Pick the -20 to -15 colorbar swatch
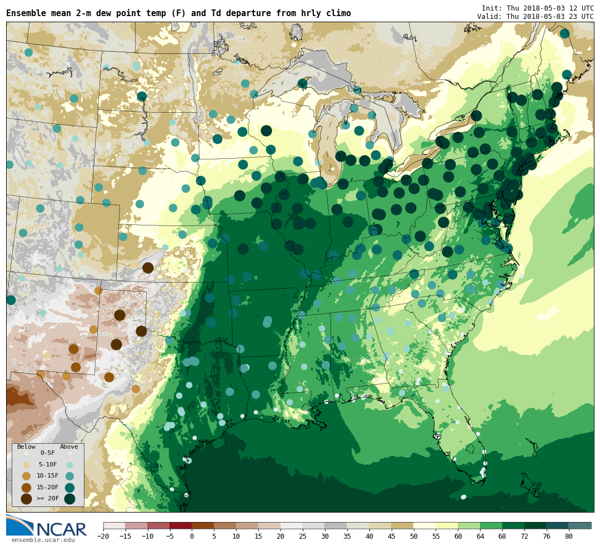This screenshot has width=600, height=547. [x=114, y=526]
